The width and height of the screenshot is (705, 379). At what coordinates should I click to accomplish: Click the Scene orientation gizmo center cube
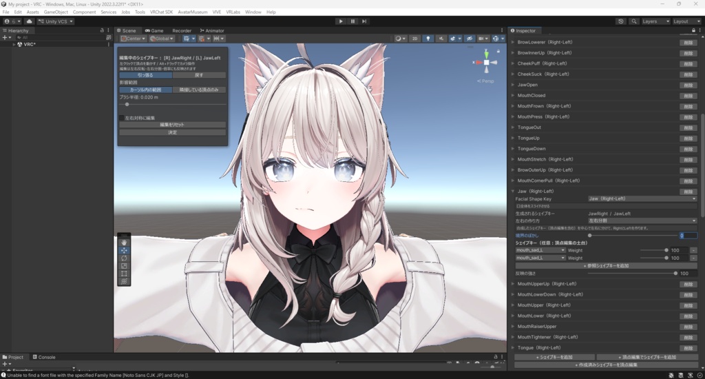[487, 63]
